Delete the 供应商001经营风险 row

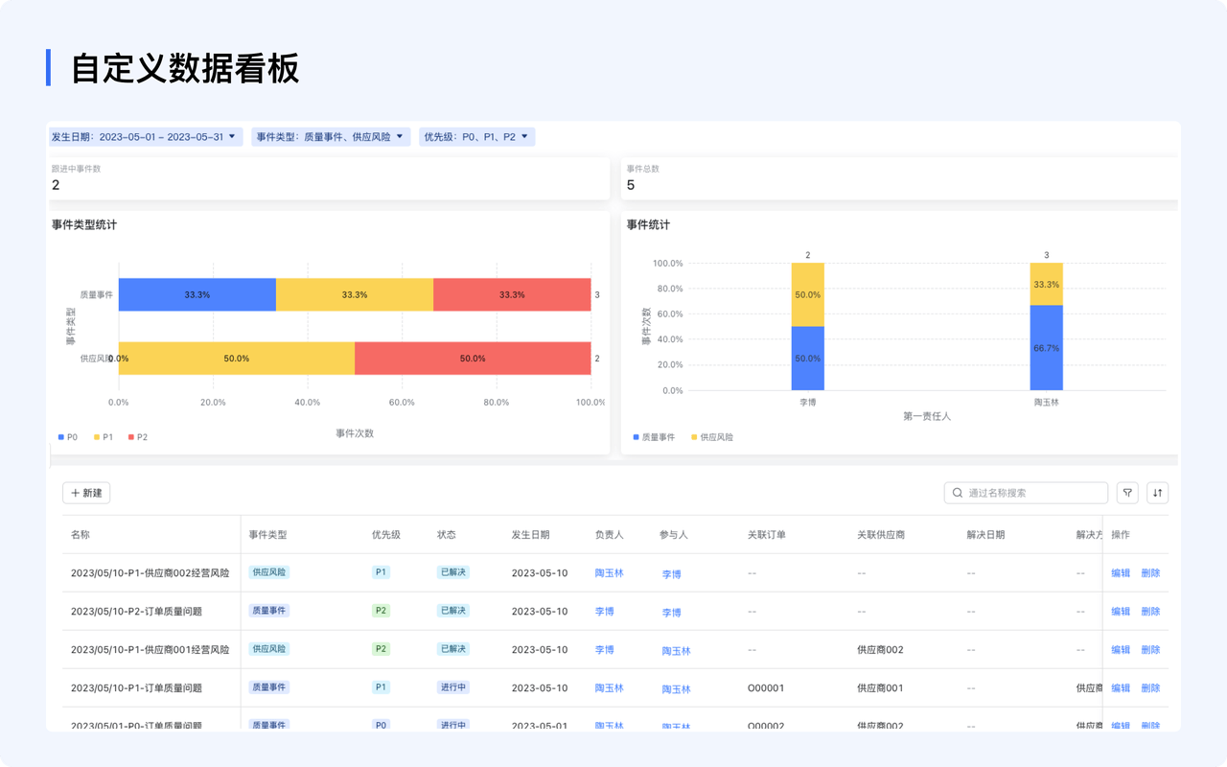tap(1150, 650)
